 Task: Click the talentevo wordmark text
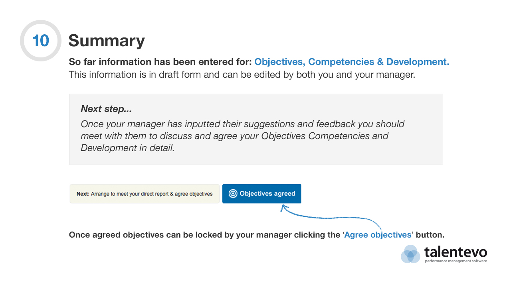456,252
